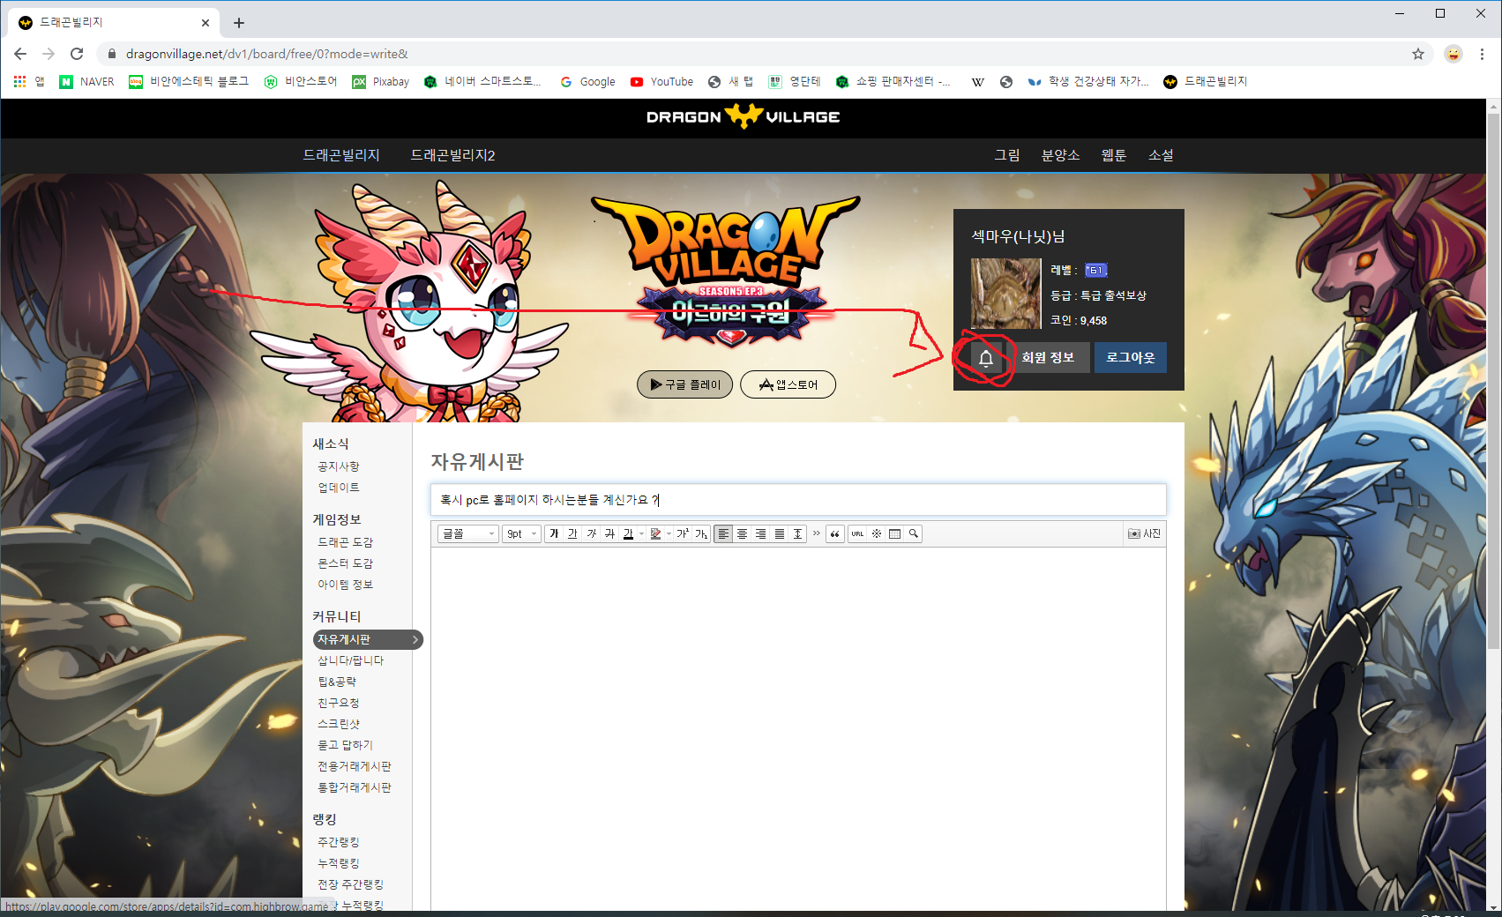Viewport: 1502px width, 917px height.
Task: Open Wikipedia W bookmark
Action: coord(977,82)
